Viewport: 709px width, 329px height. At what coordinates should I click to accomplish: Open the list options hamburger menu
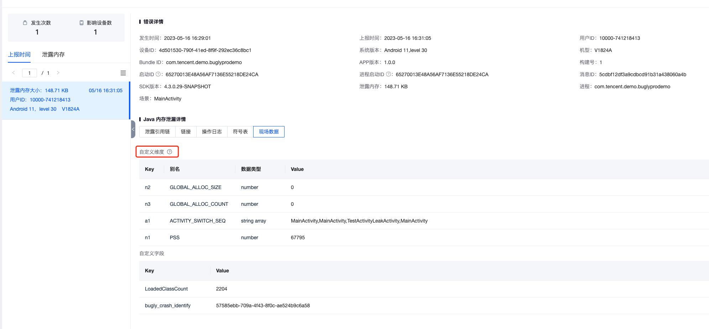[123, 73]
